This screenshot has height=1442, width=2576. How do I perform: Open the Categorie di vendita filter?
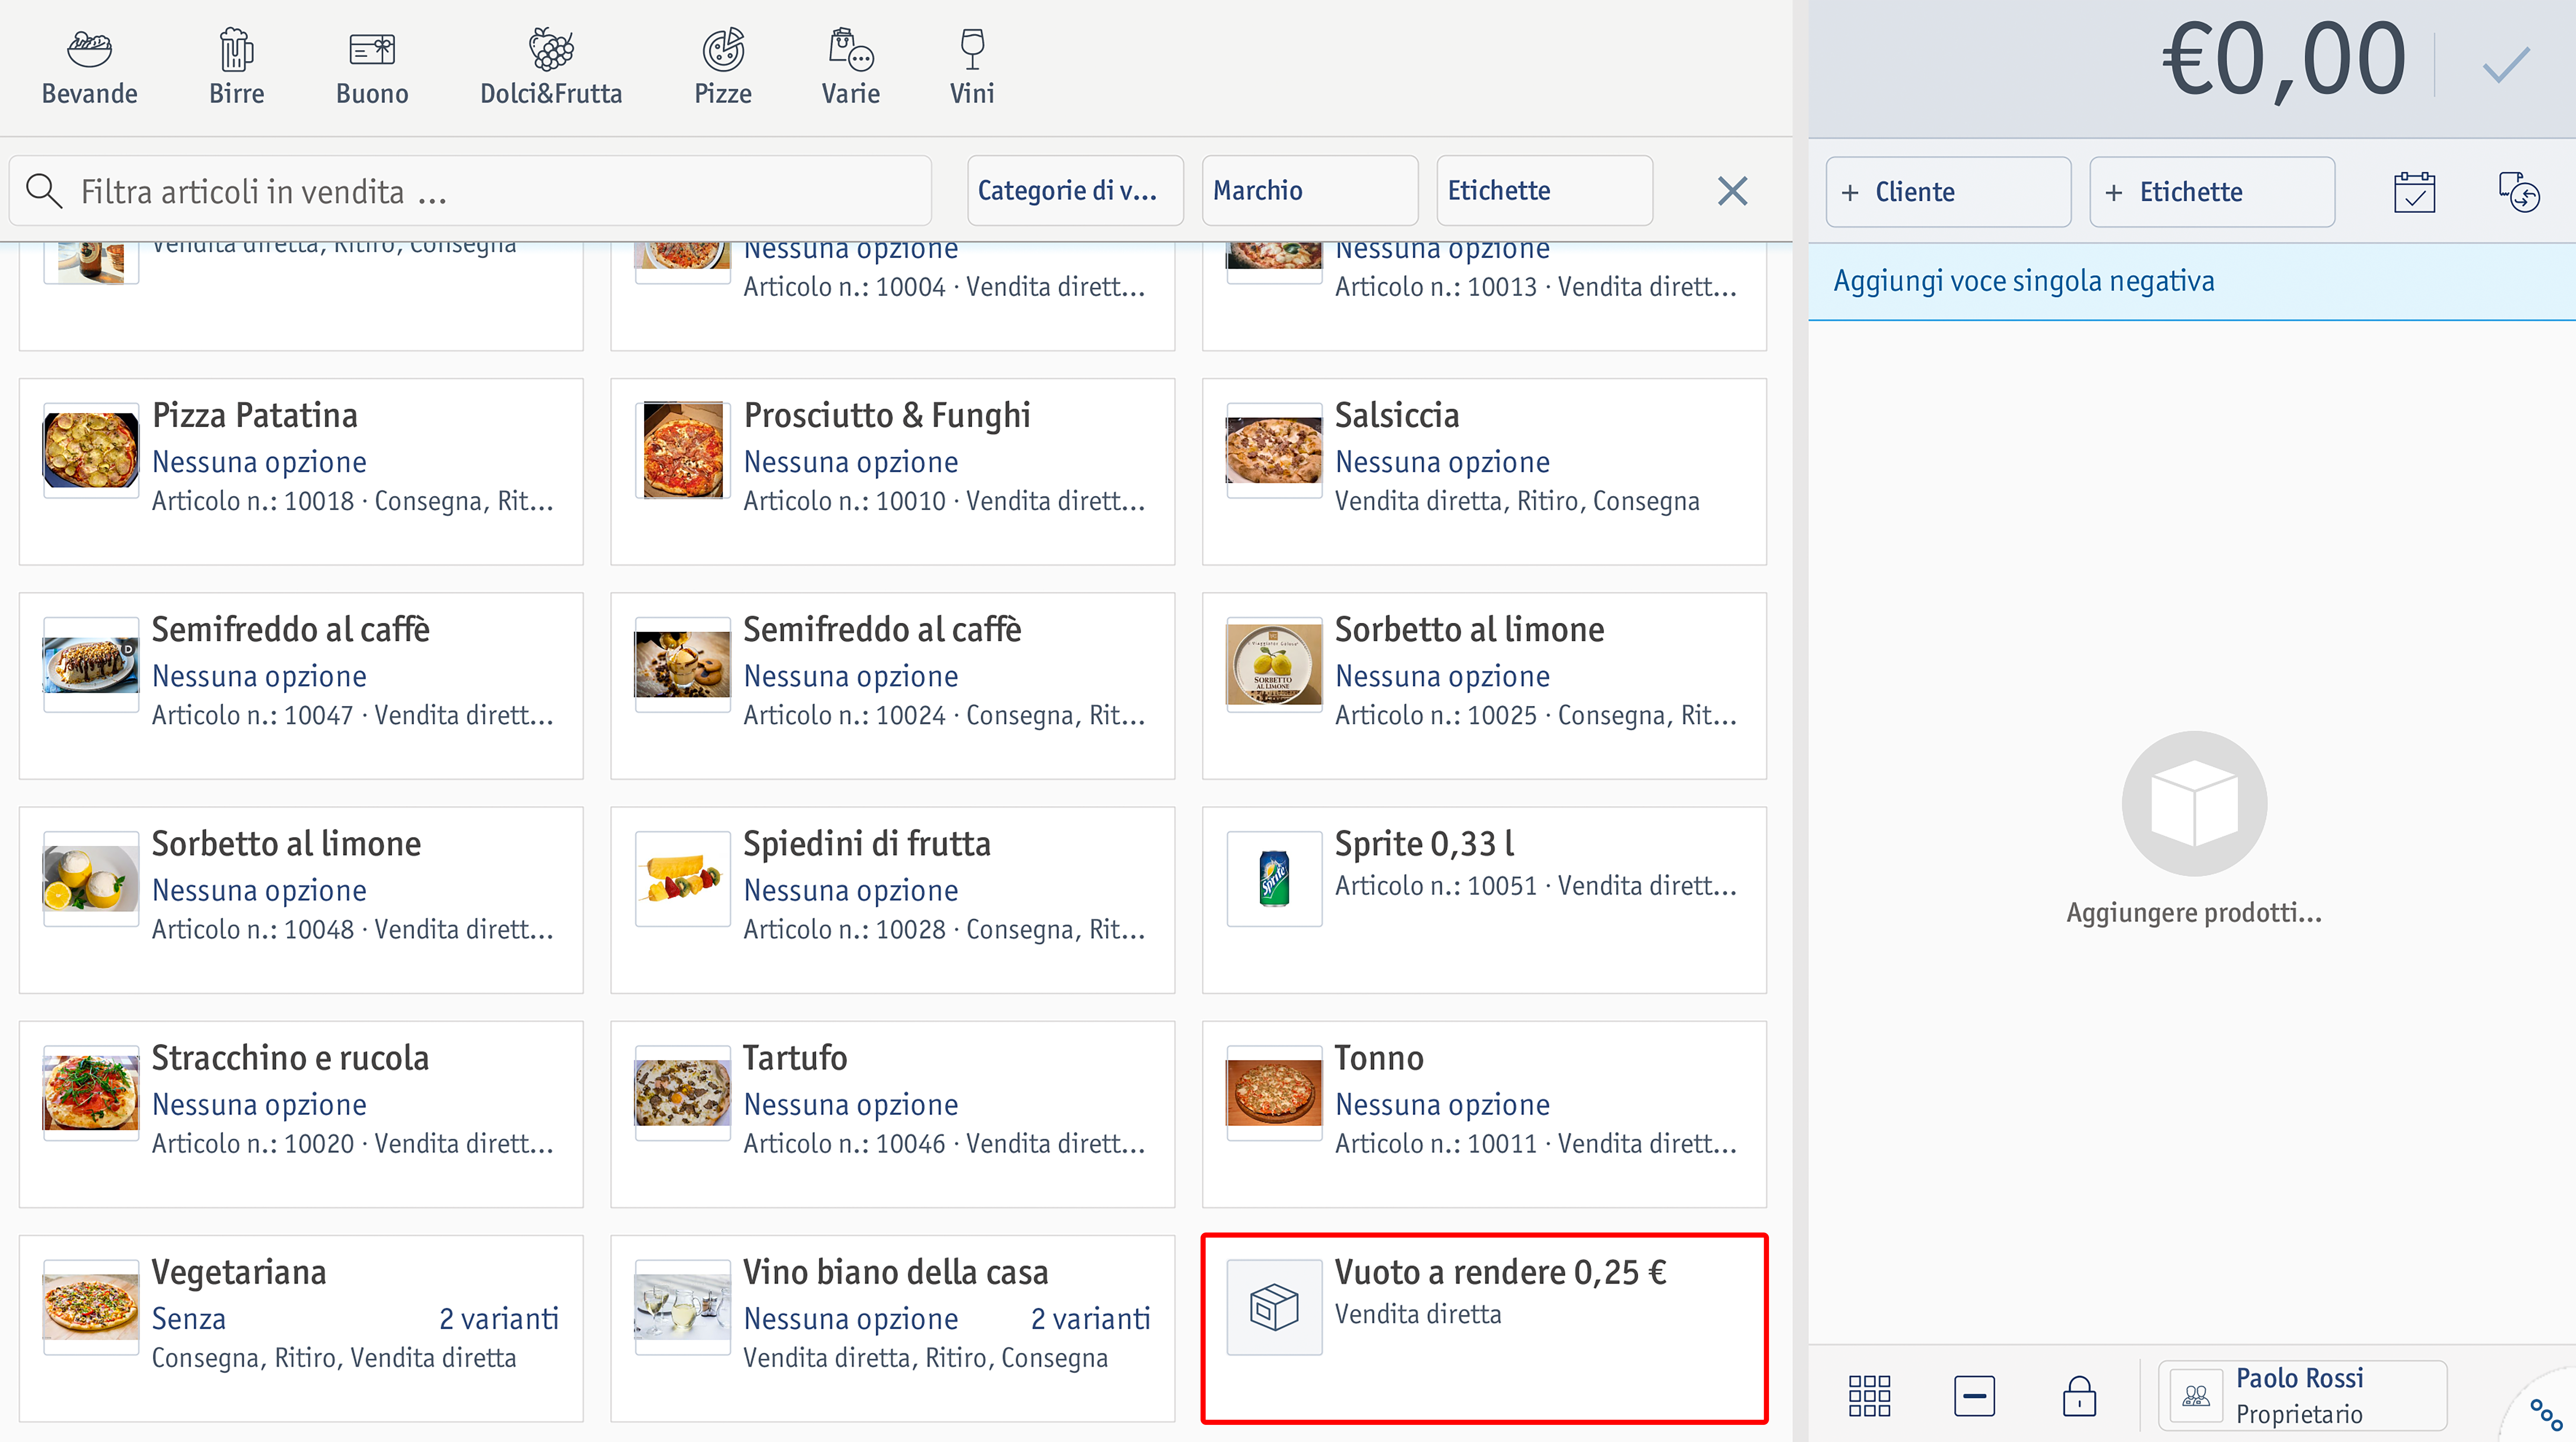[1075, 190]
